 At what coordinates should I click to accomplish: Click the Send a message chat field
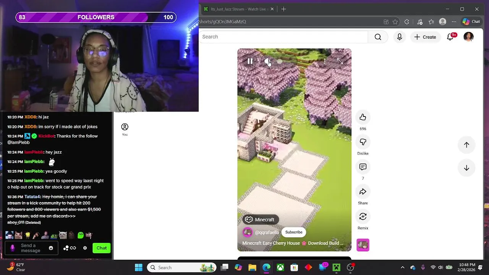(x=31, y=248)
